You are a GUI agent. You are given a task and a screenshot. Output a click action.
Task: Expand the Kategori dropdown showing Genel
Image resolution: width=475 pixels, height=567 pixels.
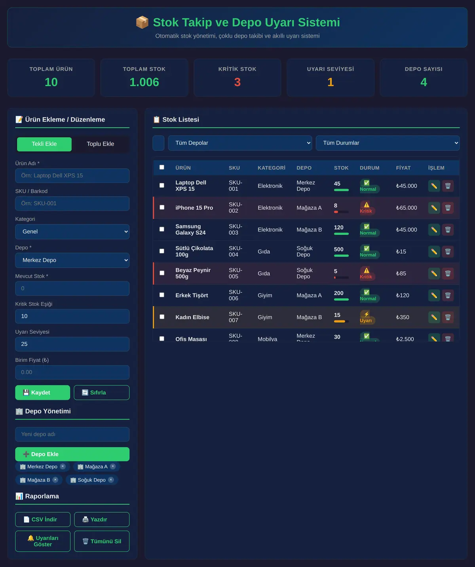coord(72,232)
